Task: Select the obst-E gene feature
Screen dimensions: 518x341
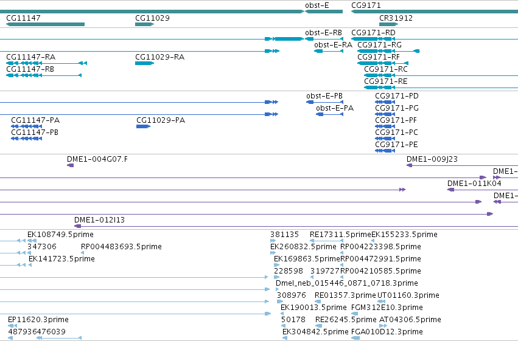Action: click(324, 12)
